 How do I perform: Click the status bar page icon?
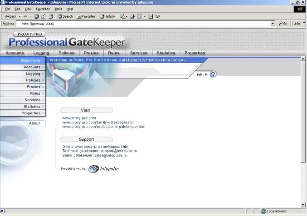coord(2,211)
